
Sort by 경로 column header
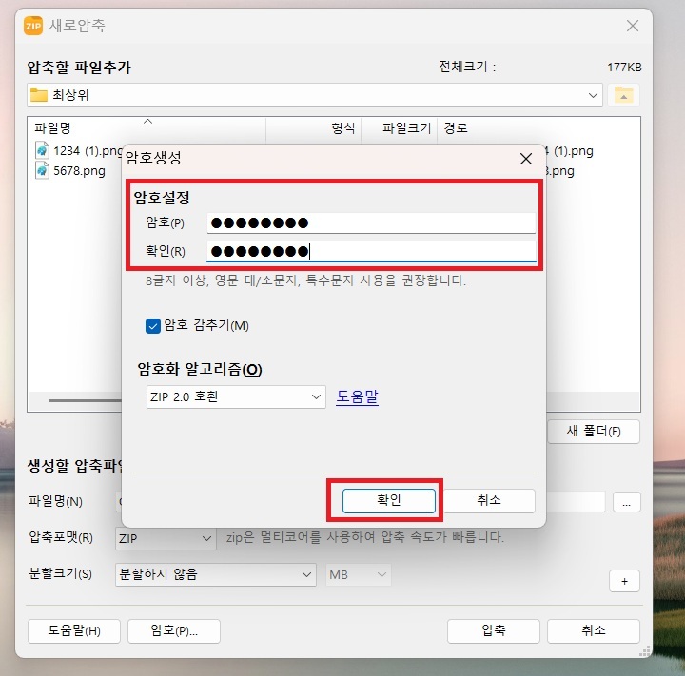click(539, 128)
